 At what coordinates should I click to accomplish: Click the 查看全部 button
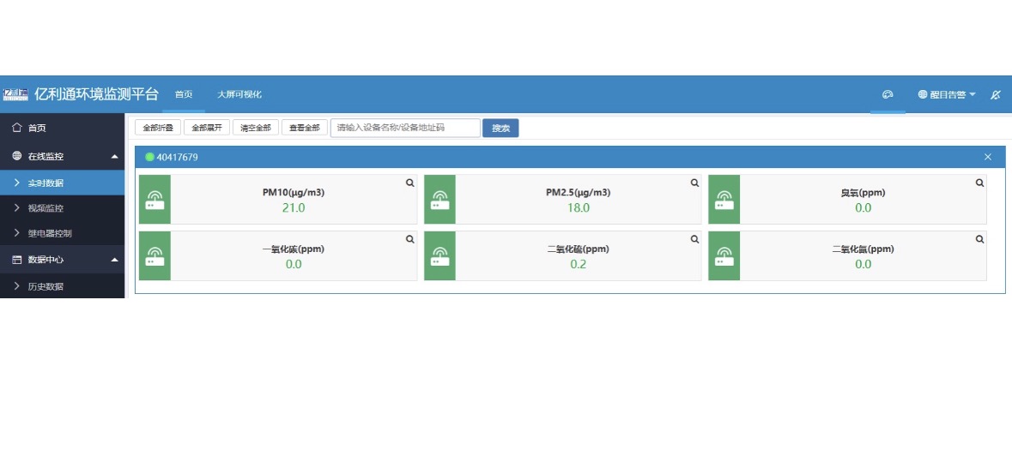coord(304,128)
